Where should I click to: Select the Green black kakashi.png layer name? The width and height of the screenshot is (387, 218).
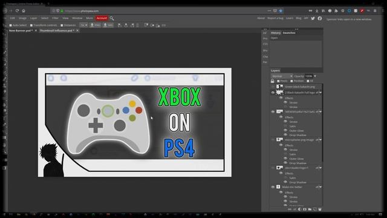click(300, 87)
